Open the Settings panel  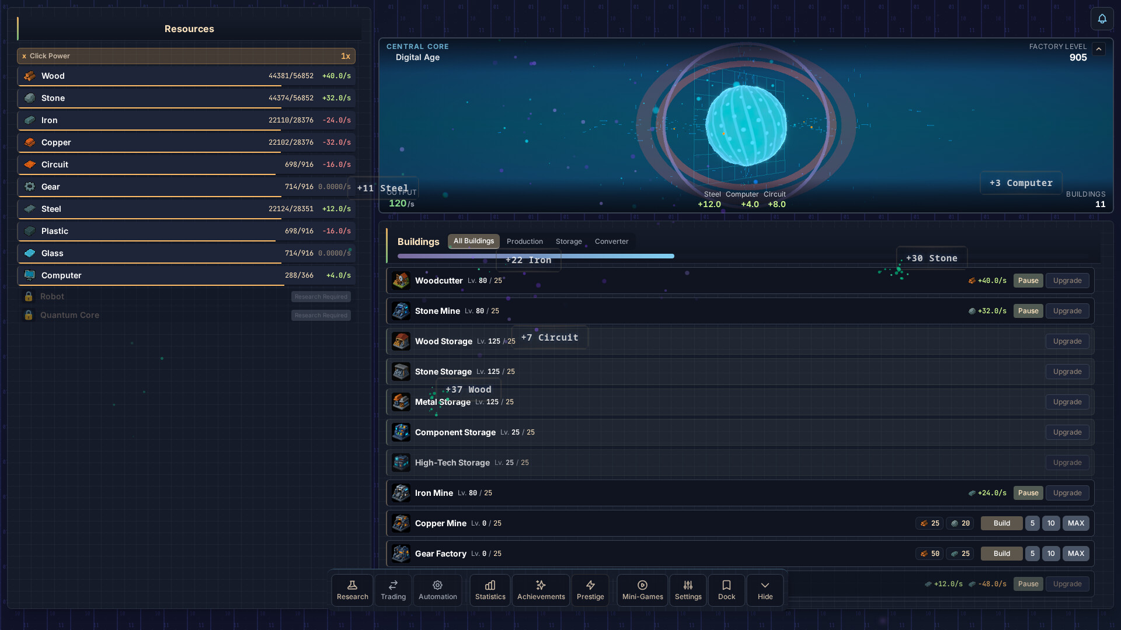[688, 590]
